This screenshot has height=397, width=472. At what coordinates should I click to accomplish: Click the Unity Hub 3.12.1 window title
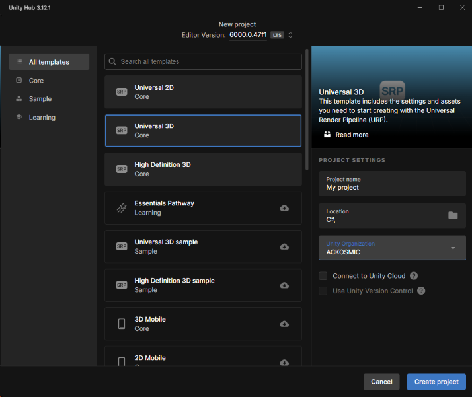click(x=30, y=7)
